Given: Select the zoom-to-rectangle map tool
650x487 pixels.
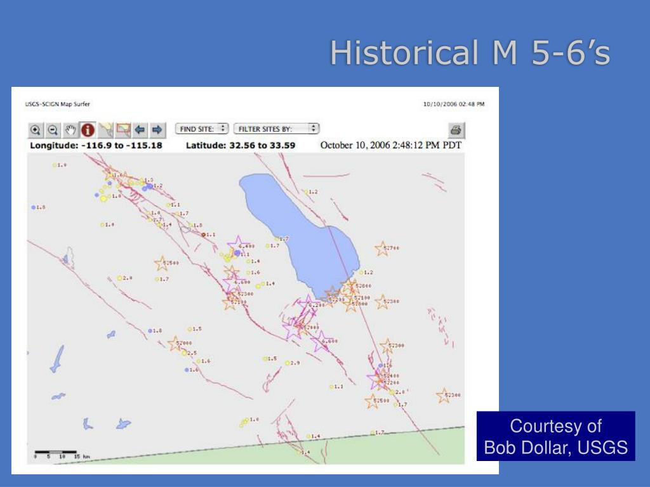Looking at the screenshot, I should (x=123, y=130).
